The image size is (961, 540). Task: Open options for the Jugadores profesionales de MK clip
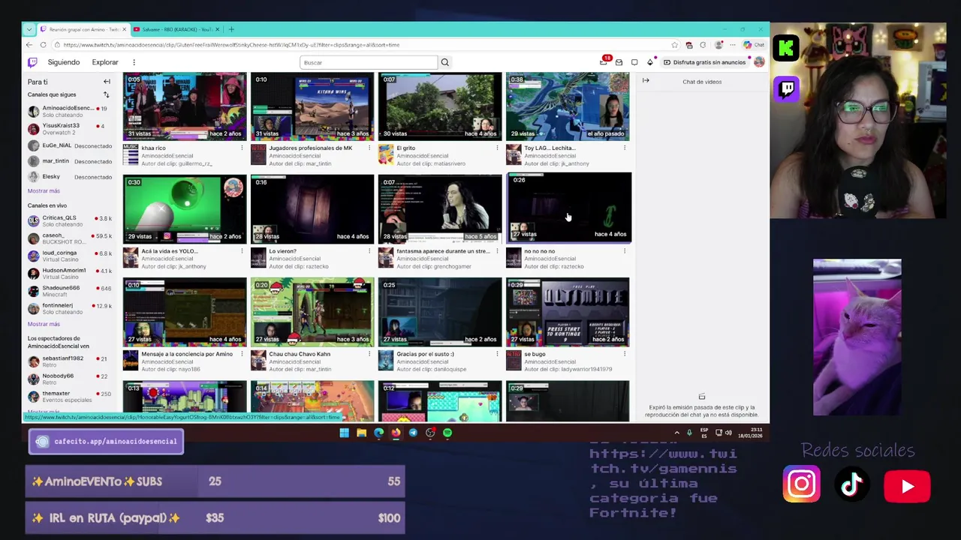pyautogui.click(x=369, y=148)
